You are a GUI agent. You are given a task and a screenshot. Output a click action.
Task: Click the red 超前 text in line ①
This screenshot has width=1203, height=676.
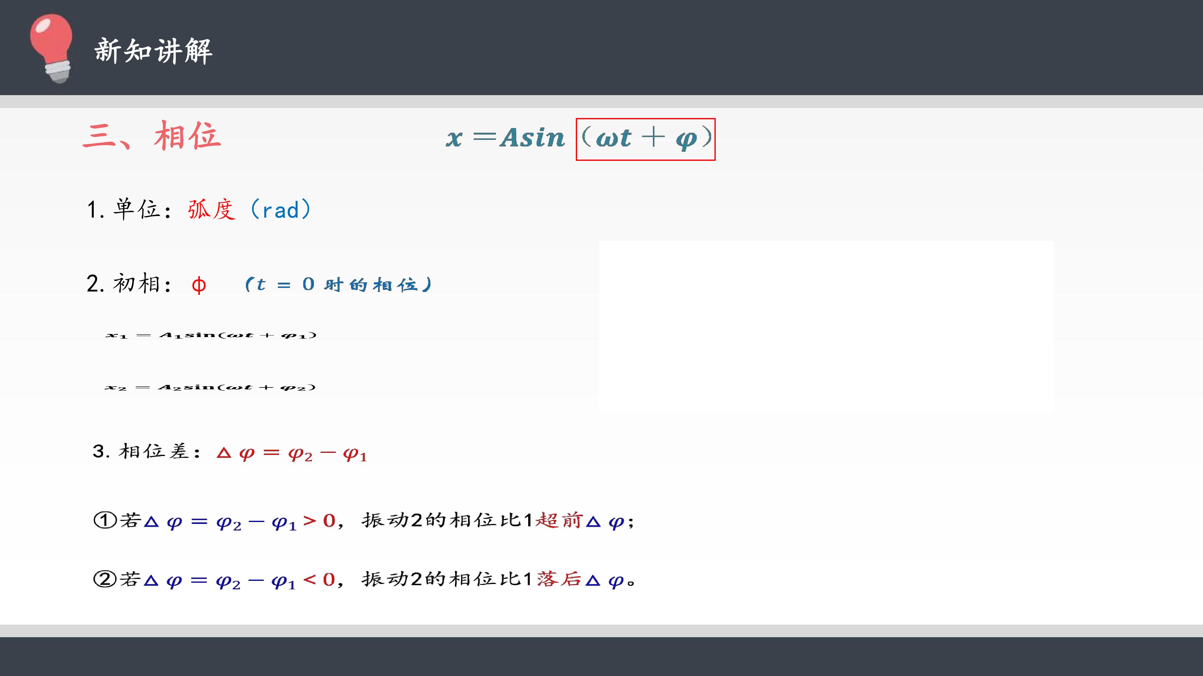[x=559, y=520]
